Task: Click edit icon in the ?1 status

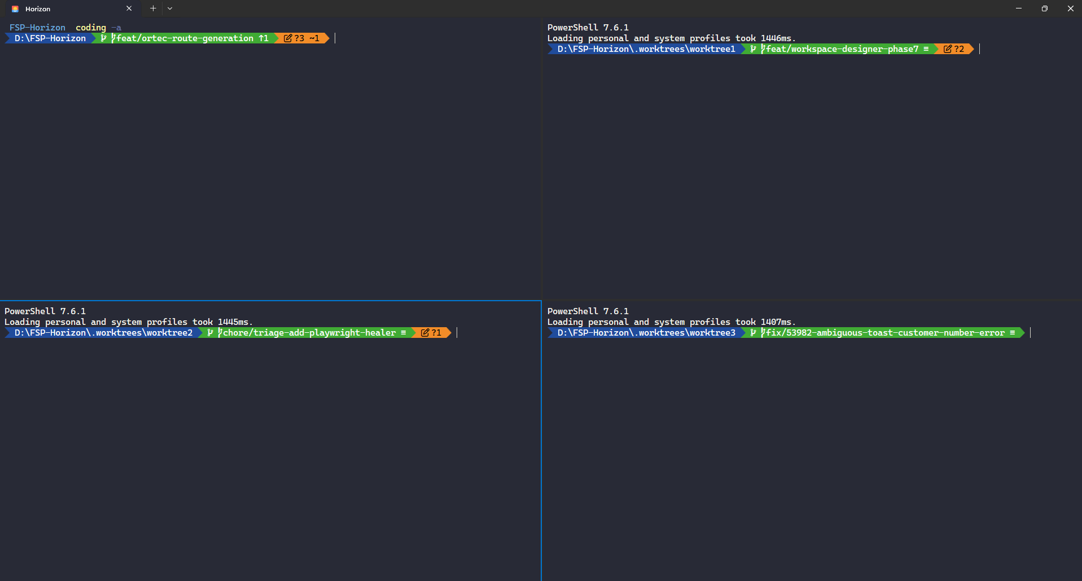Action: tap(425, 333)
